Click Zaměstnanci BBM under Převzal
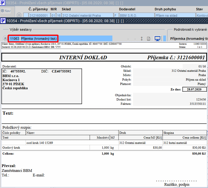 pyautogui.click(x=17, y=170)
